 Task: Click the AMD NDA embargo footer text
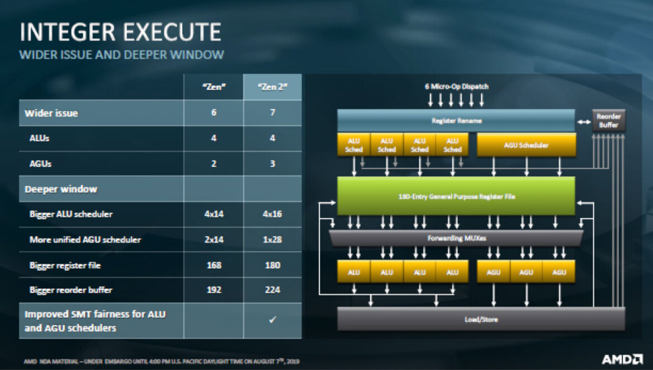click(x=162, y=361)
